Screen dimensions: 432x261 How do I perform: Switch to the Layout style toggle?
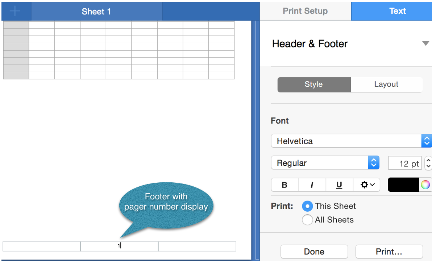click(386, 84)
